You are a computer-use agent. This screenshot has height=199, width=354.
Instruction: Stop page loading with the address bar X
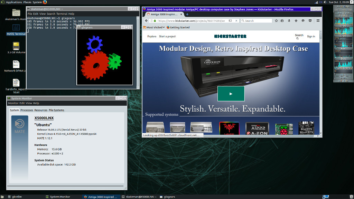[x=236, y=20]
